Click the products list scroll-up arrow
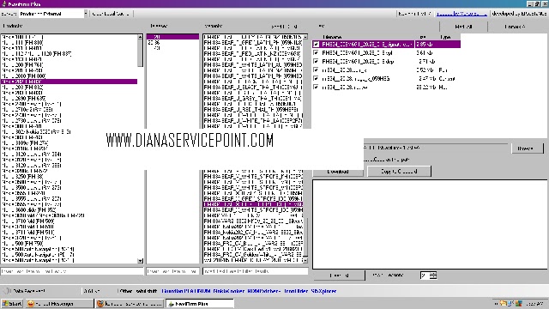Viewport: 549px width, 309px height. click(140, 37)
